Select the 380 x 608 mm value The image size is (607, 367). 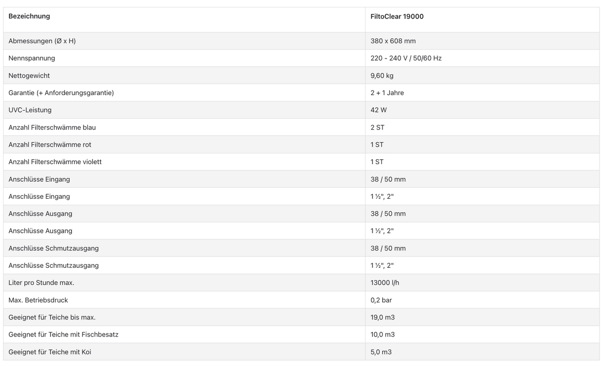(393, 41)
